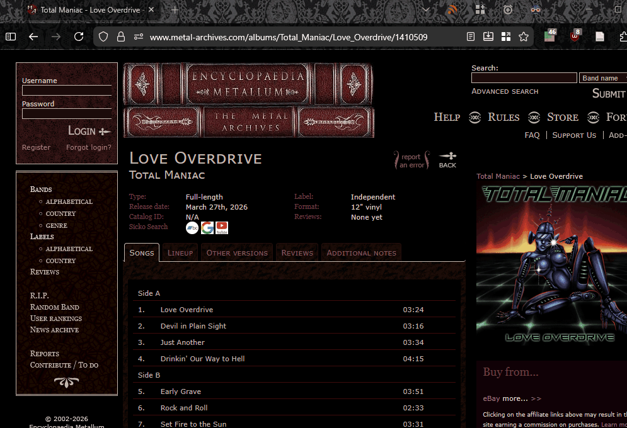Open the YouTube Sicko Search icon

click(222, 227)
